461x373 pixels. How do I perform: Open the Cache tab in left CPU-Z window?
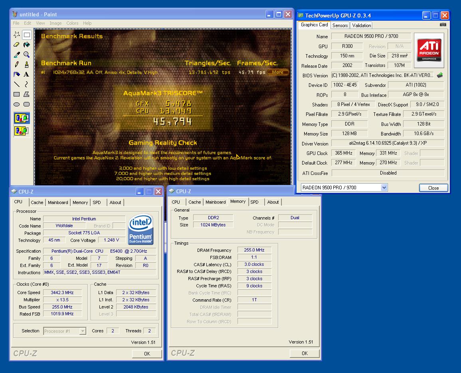(x=37, y=202)
